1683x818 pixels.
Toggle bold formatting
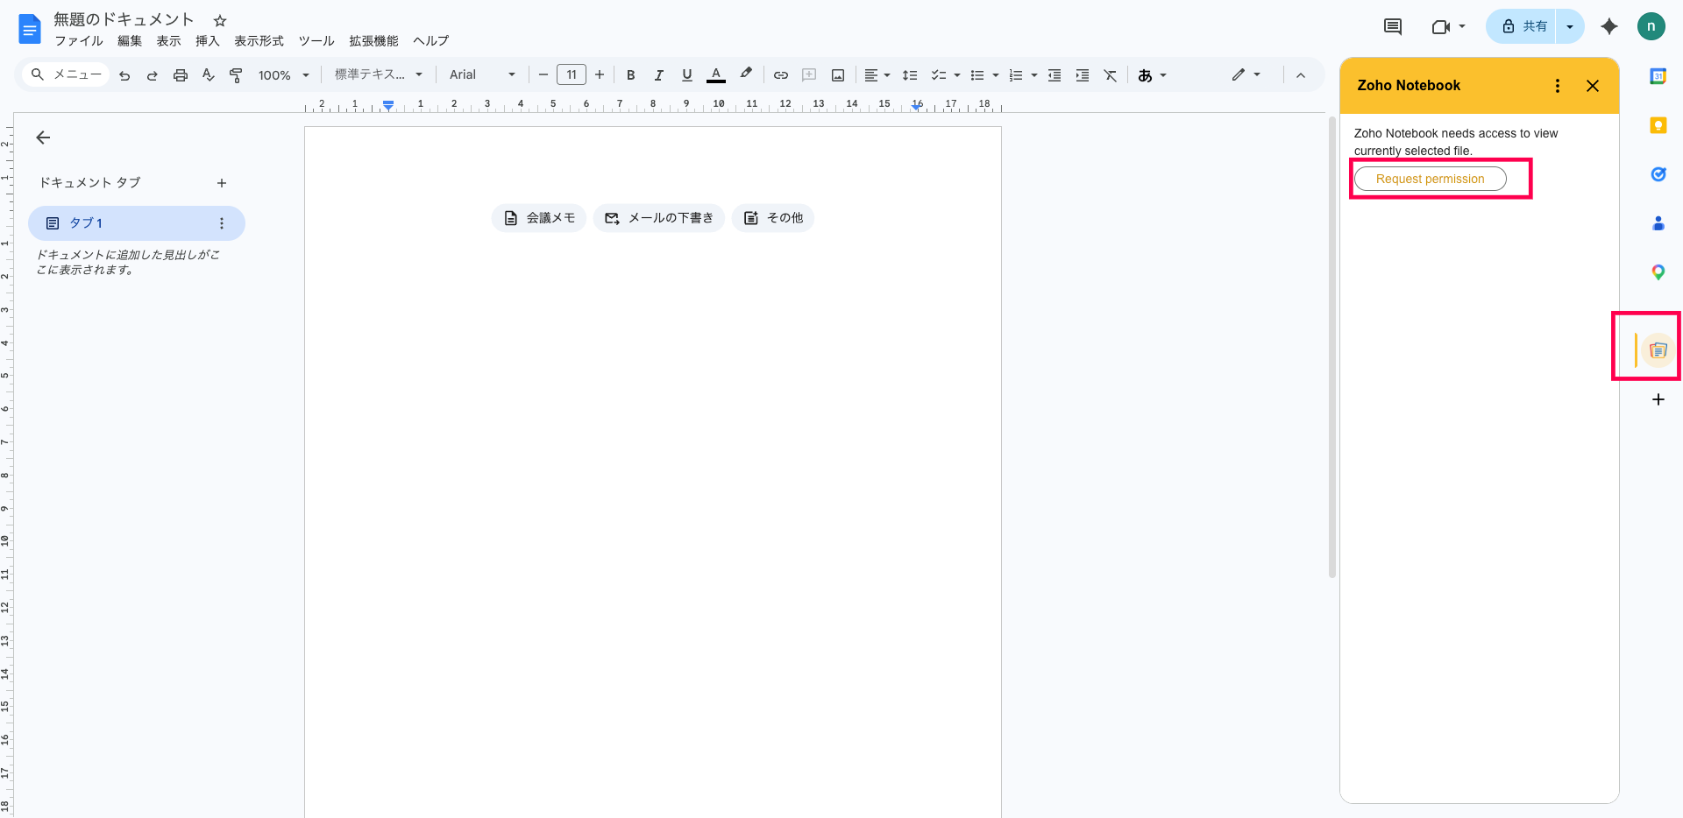[630, 75]
